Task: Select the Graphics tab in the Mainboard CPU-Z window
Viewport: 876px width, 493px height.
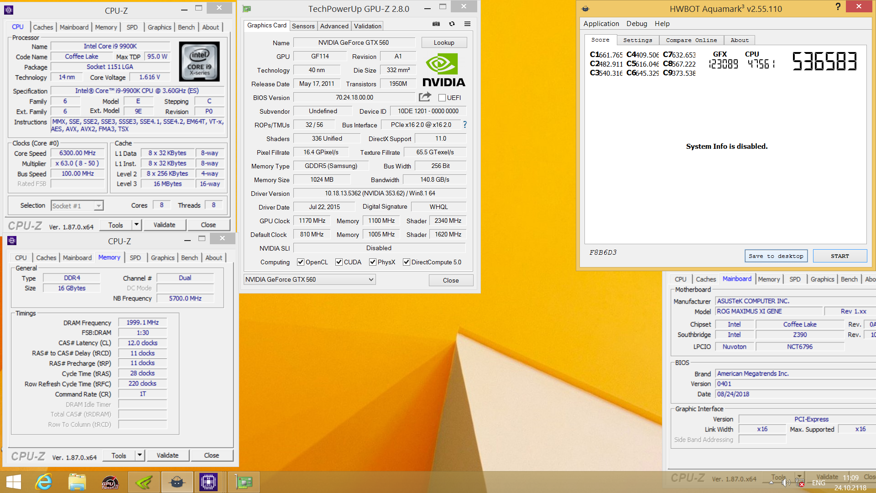Action: [822, 279]
